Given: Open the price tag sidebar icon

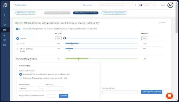Looking at the screenshot, I should point(4,25).
